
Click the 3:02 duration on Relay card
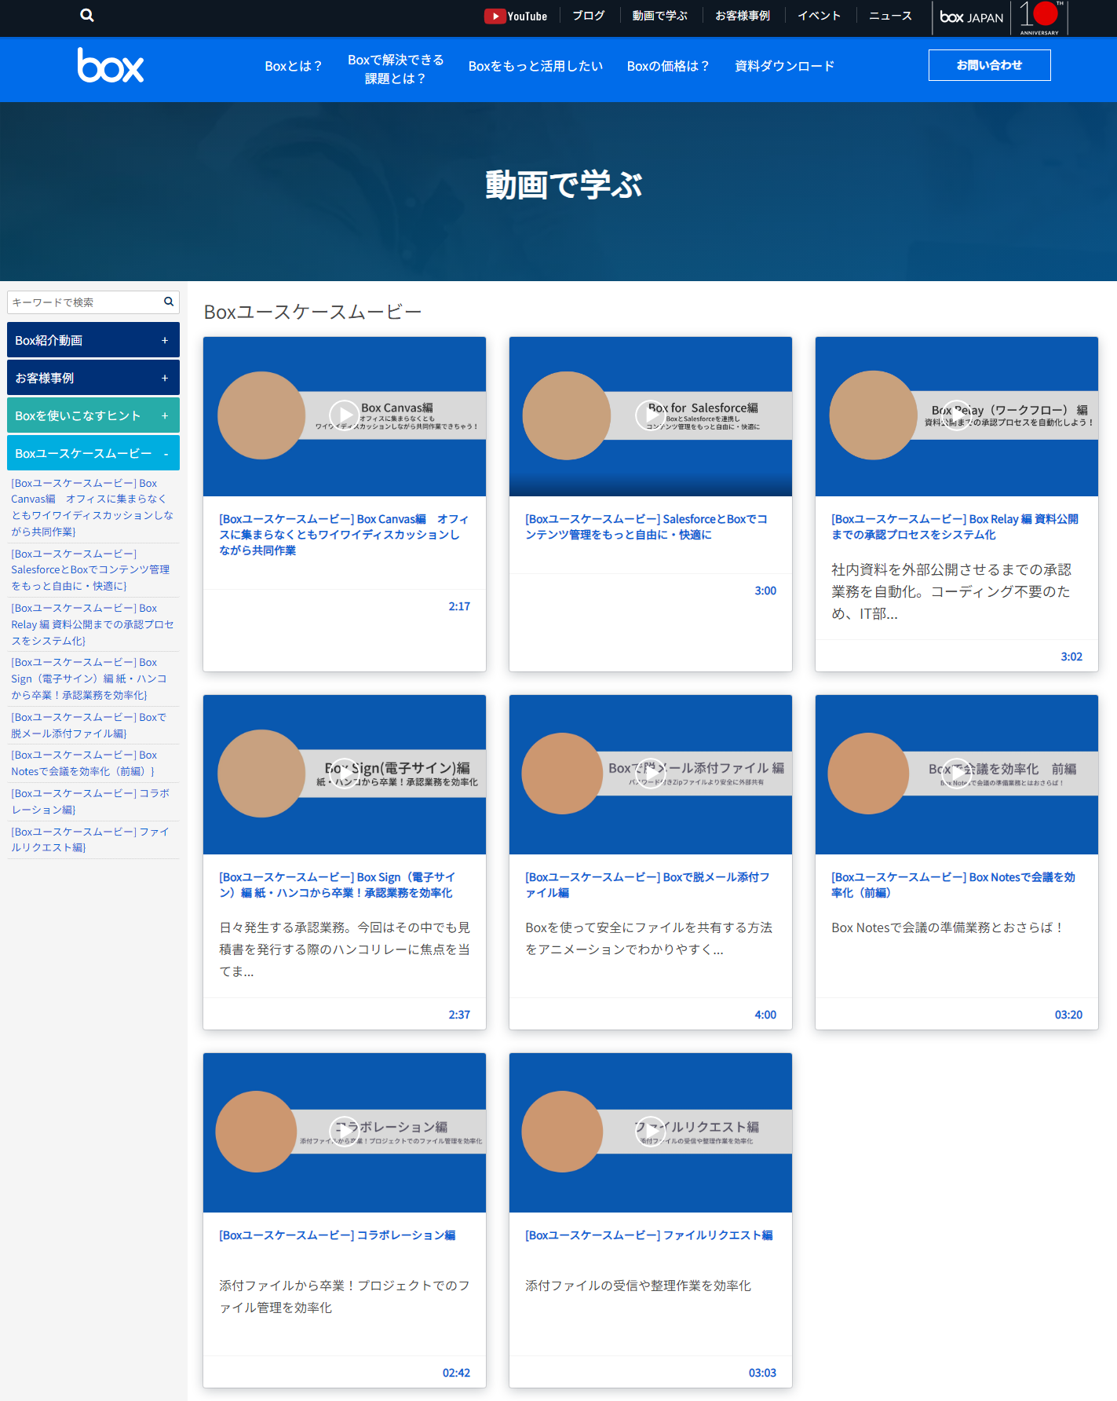tap(1071, 657)
